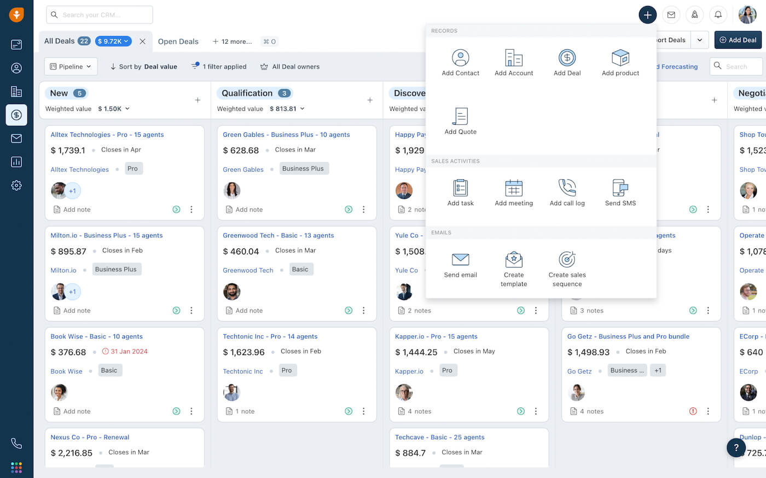Open Add meeting from Sales Activities
766x478 pixels.
[513, 189]
